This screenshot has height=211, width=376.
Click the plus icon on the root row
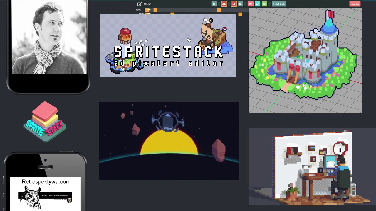point(149,10)
